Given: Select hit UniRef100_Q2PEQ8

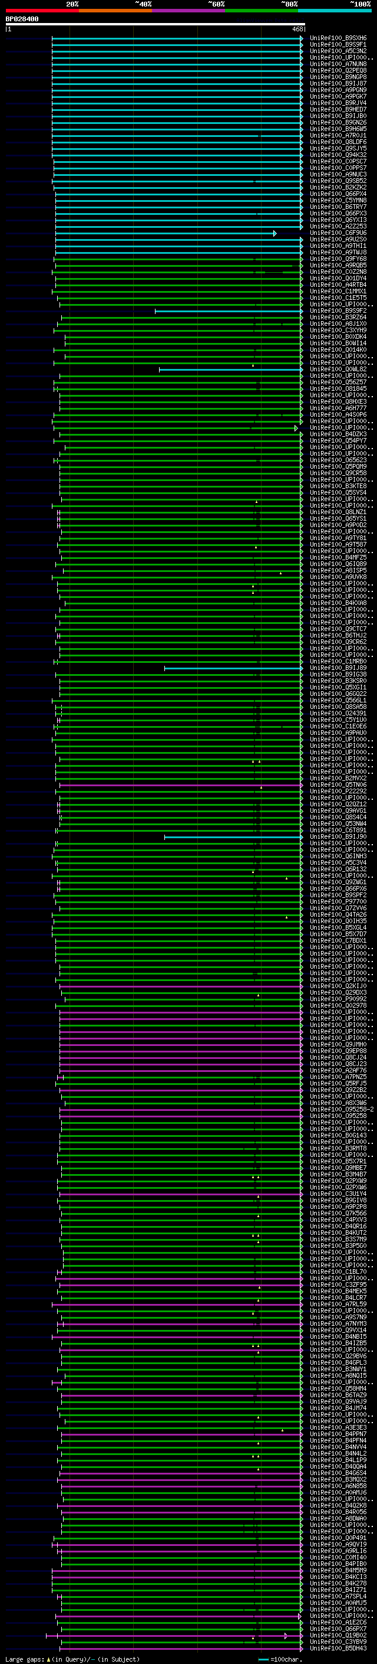Looking at the screenshot, I should click(338, 70).
